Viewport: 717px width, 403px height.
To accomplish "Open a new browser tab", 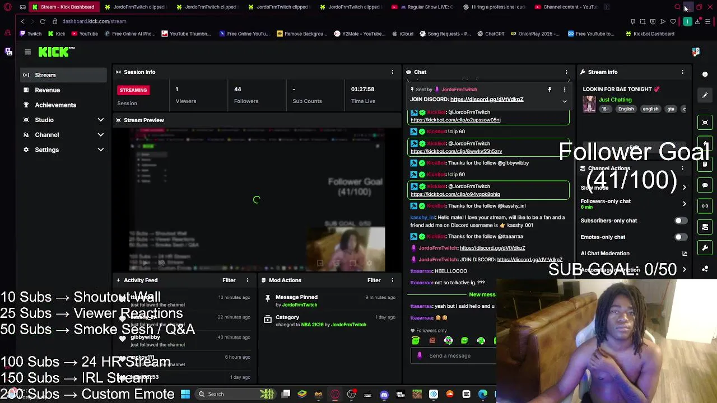I will pyautogui.click(x=607, y=7).
